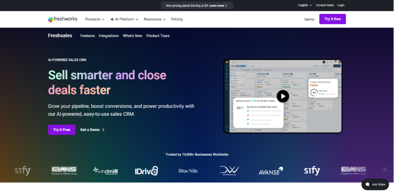Go to the Pricing page

pos(177,19)
